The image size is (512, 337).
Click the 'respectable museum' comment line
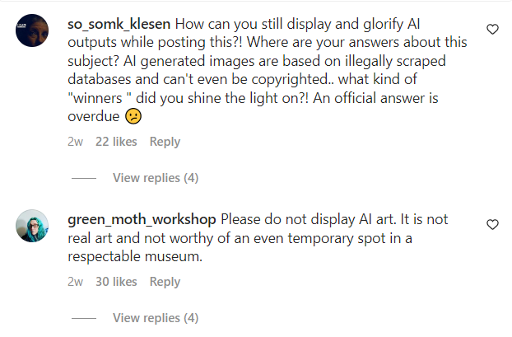(x=134, y=256)
